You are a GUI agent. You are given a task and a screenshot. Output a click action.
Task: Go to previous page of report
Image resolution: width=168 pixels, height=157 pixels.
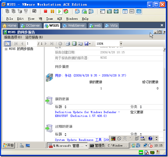click(22, 44)
